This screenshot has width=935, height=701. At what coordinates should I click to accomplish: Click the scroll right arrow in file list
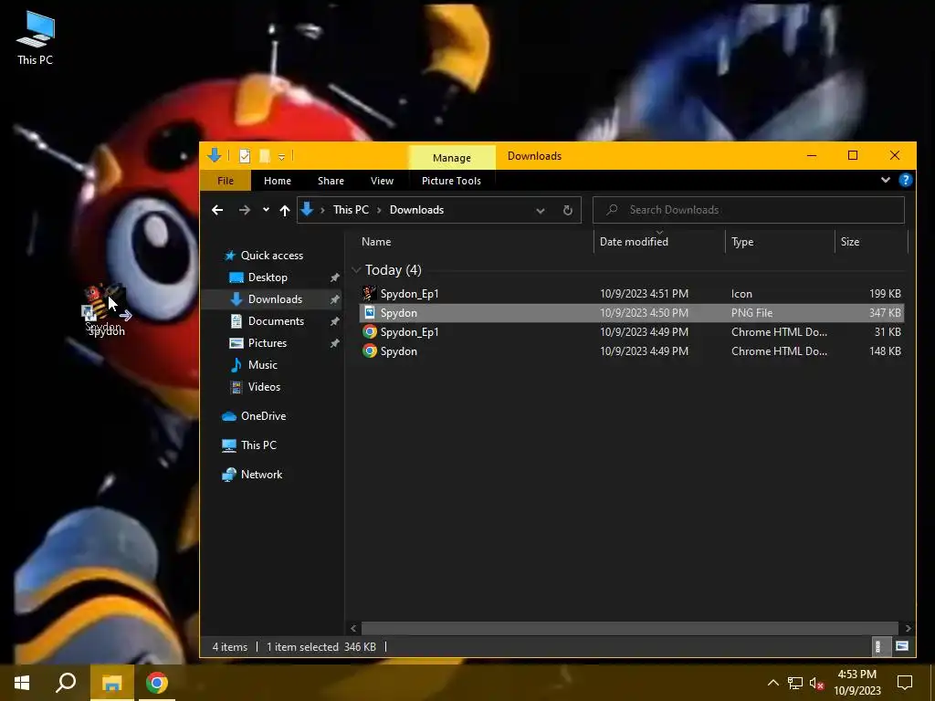tap(908, 628)
